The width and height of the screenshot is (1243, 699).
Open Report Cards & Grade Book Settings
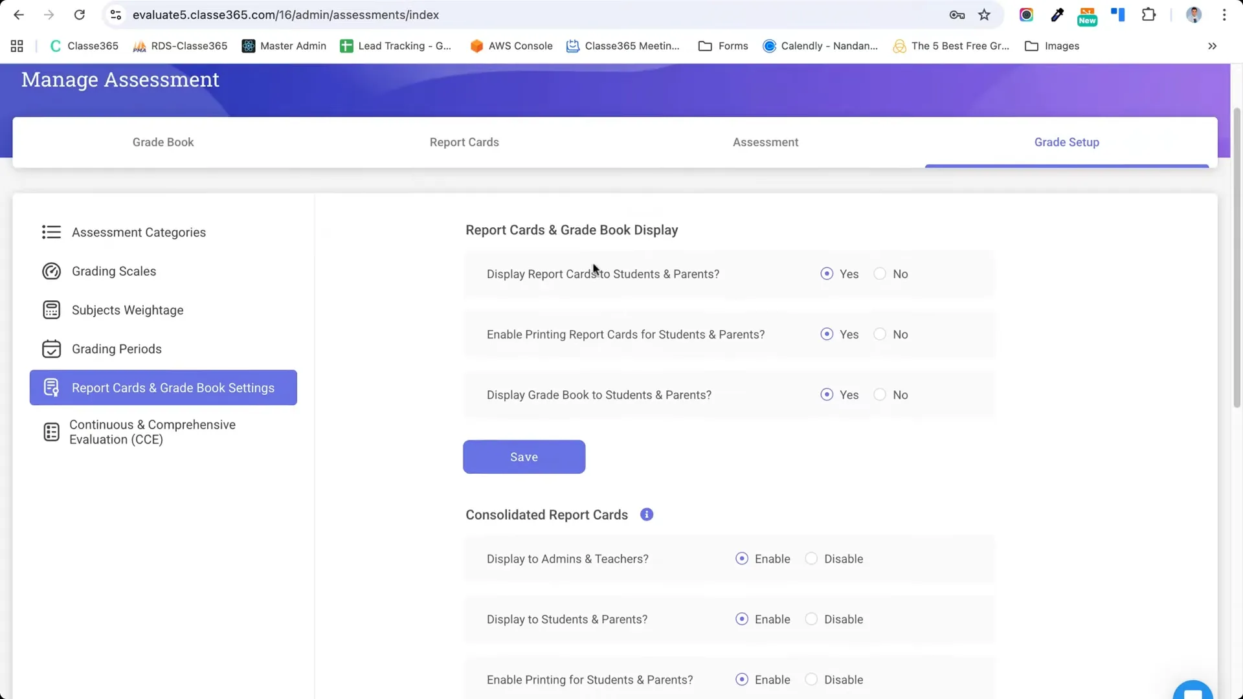click(172, 387)
